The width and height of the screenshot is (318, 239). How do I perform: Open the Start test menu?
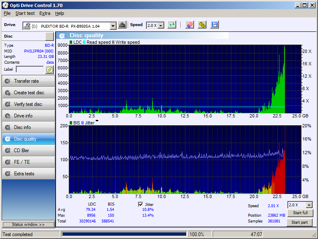pyautogui.click(x=25, y=13)
